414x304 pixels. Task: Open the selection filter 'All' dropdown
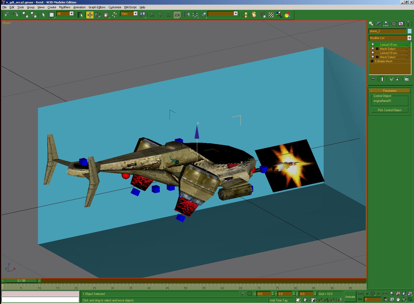(x=71, y=14)
